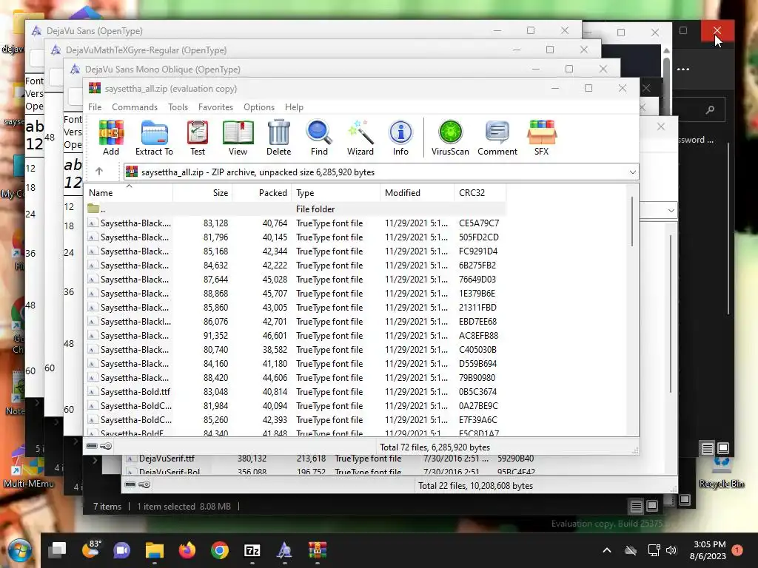Open Task View on the taskbar

tap(57, 550)
